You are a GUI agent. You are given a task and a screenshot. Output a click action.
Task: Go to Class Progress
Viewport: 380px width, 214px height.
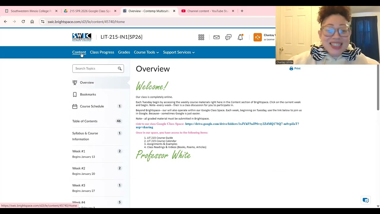102,52
